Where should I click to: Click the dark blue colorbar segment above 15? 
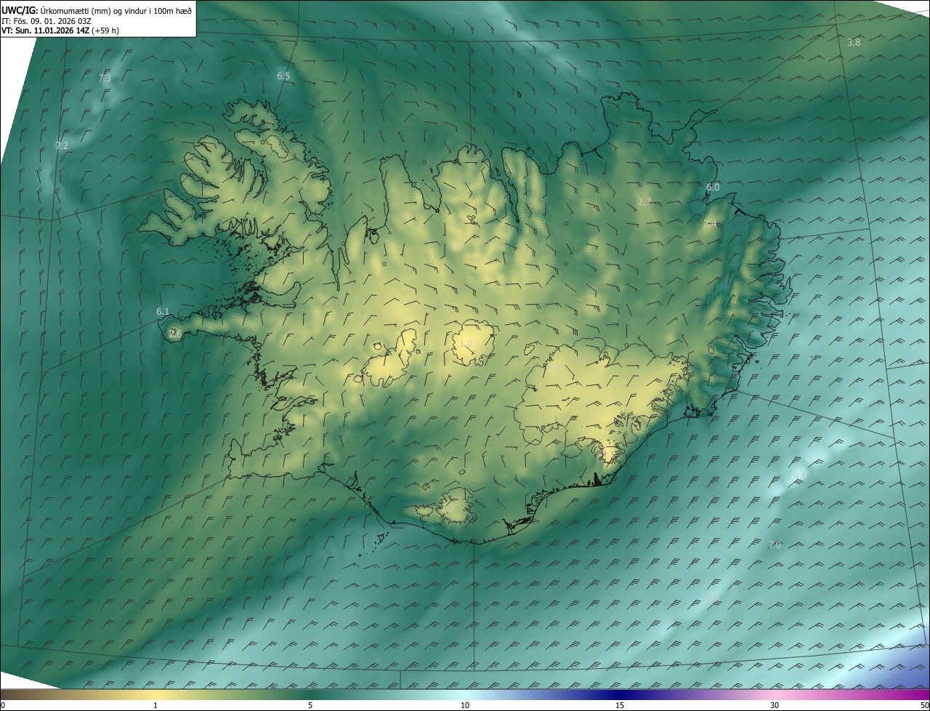pyautogui.click(x=620, y=694)
